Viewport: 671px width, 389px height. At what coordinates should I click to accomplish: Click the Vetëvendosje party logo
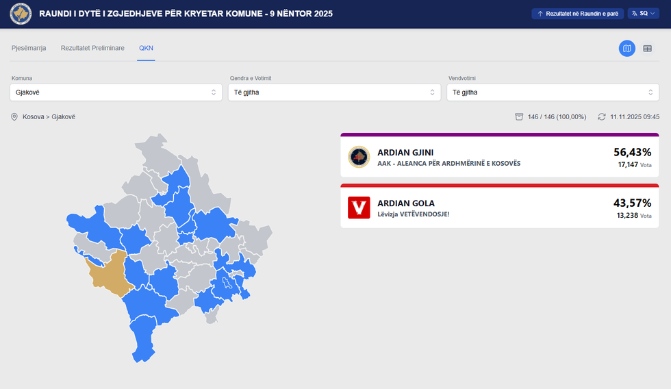(359, 208)
